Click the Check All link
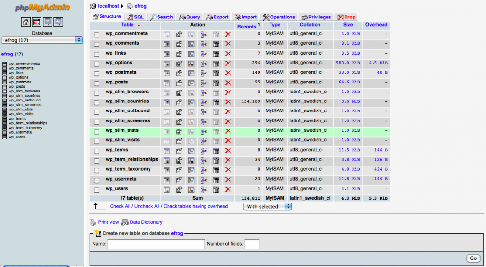Viewport: 486px width, 267px height. [x=120, y=206]
